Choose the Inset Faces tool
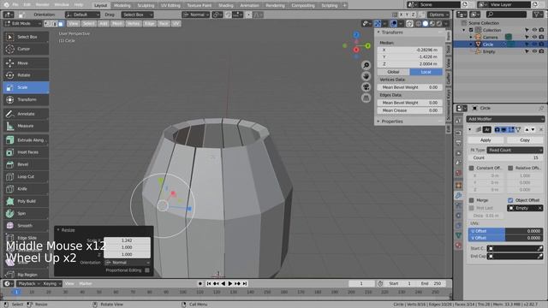This screenshot has height=308, width=548. (27, 152)
